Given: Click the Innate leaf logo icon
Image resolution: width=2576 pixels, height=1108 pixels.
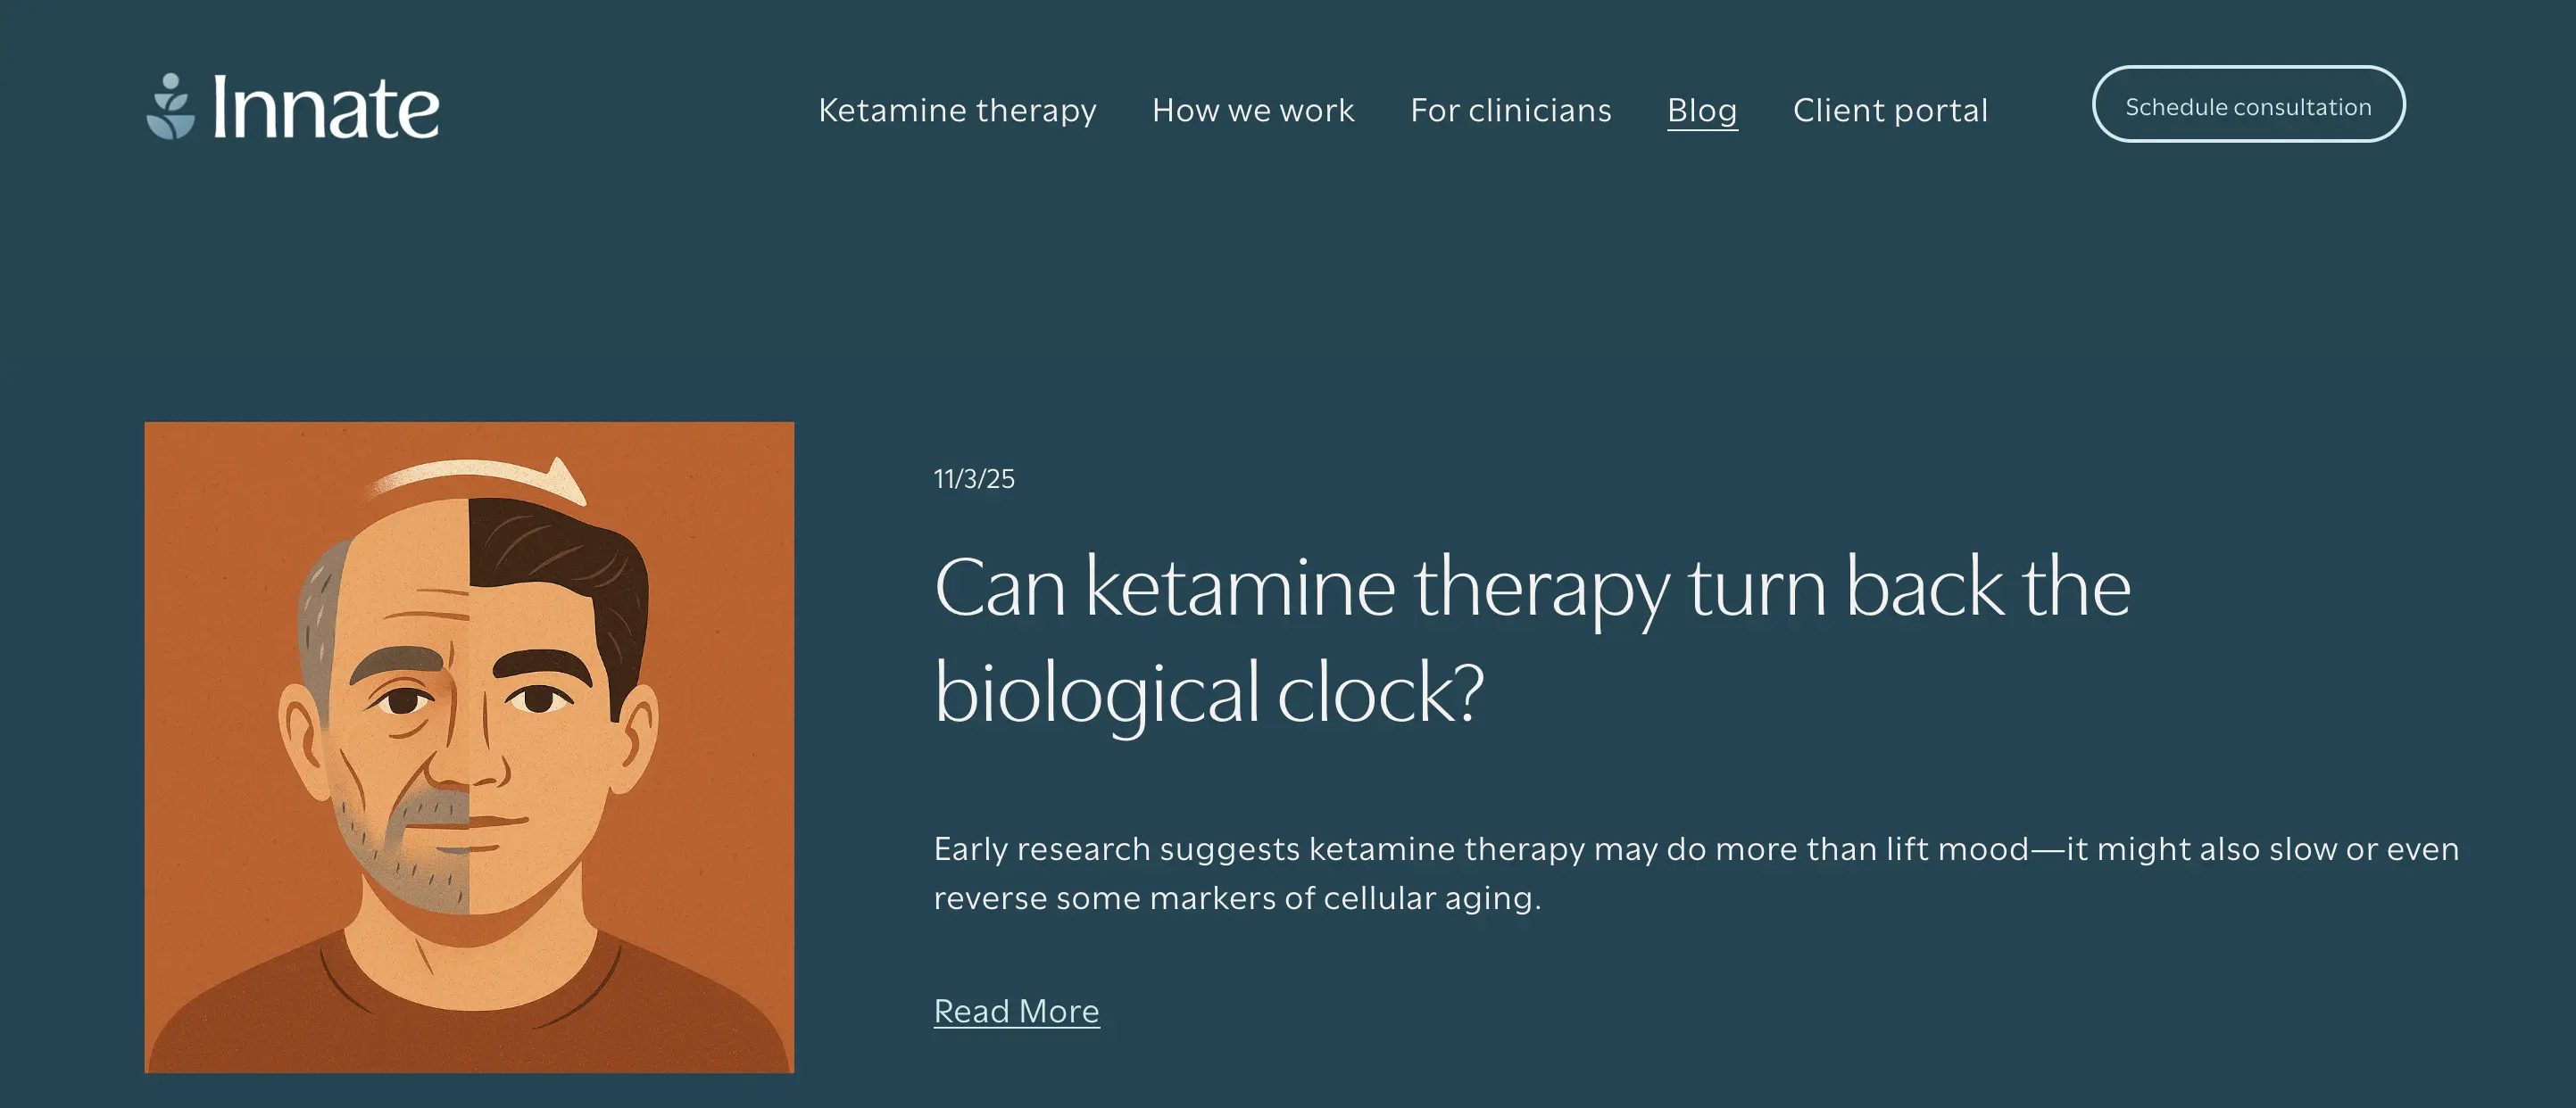Looking at the screenshot, I should pos(171,106).
